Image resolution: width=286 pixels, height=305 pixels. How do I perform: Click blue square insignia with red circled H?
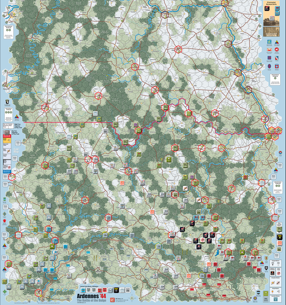pyautogui.click(x=269, y=58)
